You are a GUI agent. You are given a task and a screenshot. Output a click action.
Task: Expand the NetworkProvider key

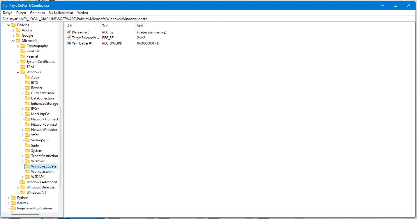pyautogui.click(x=23, y=130)
